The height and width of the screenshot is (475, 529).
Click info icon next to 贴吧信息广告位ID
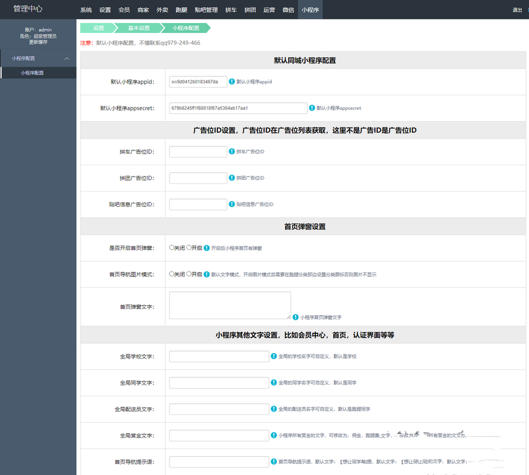(x=232, y=204)
